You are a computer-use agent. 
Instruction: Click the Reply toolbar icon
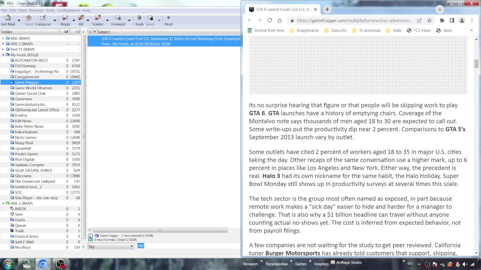[x=65, y=20]
